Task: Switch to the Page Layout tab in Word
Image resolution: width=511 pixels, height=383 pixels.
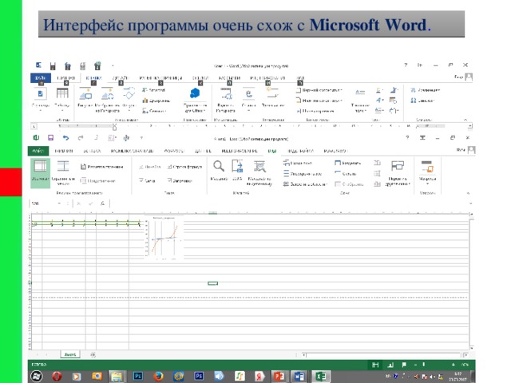Action: (x=160, y=78)
